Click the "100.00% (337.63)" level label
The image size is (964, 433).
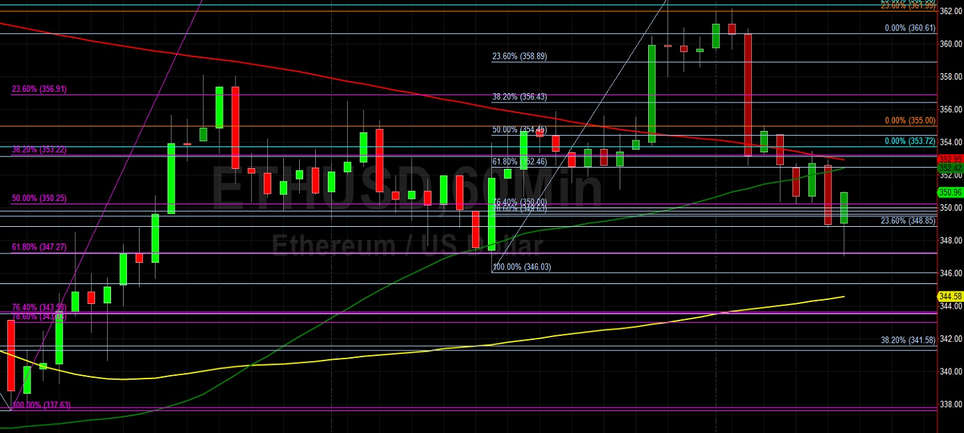pos(41,404)
